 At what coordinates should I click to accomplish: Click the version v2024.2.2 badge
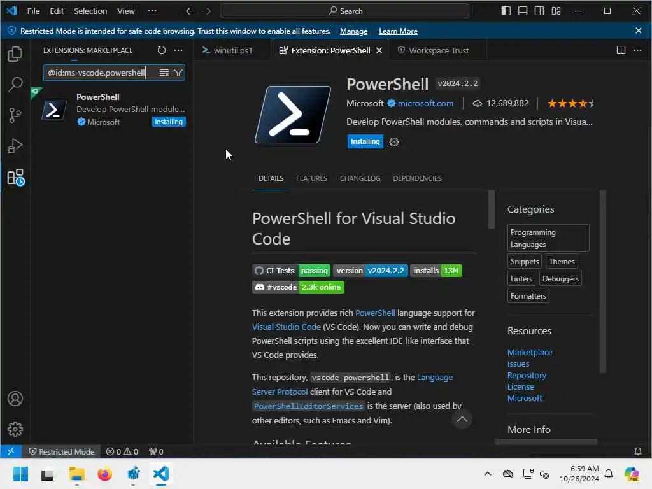(x=370, y=271)
